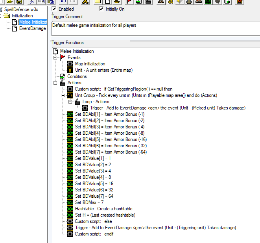Image resolution: width=260 pixels, height=243 pixels.
Task: Click the Redo arrow toolbar icon
Action: (x=73, y=2)
